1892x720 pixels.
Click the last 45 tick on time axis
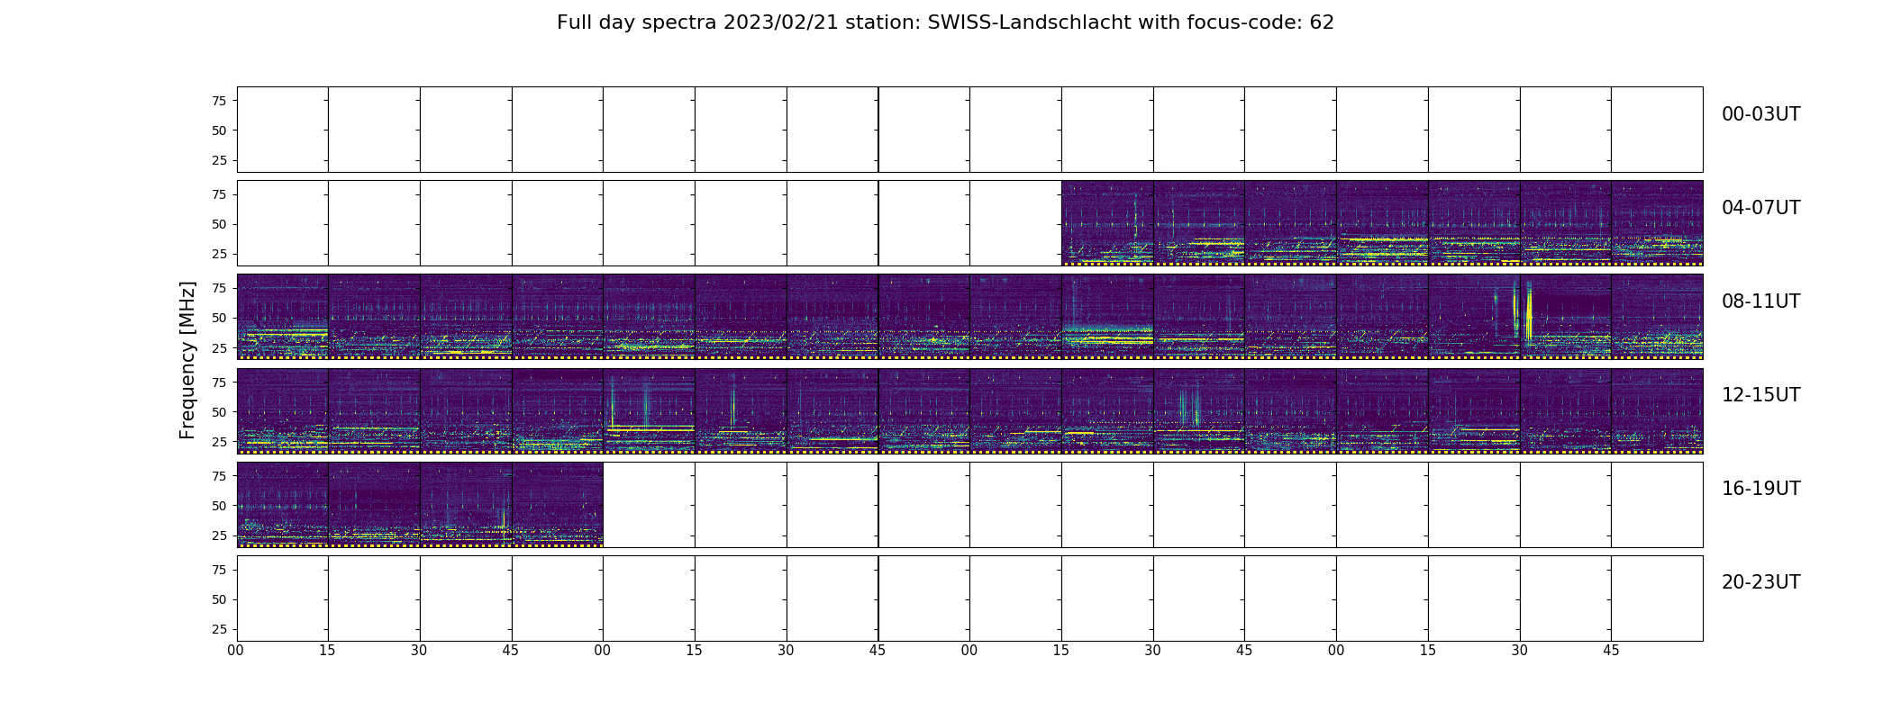(x=1611, y=650)
